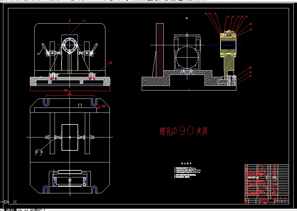Select balloon number 5 at top
The height and width of the screenshot is (211, 297).
228,16
